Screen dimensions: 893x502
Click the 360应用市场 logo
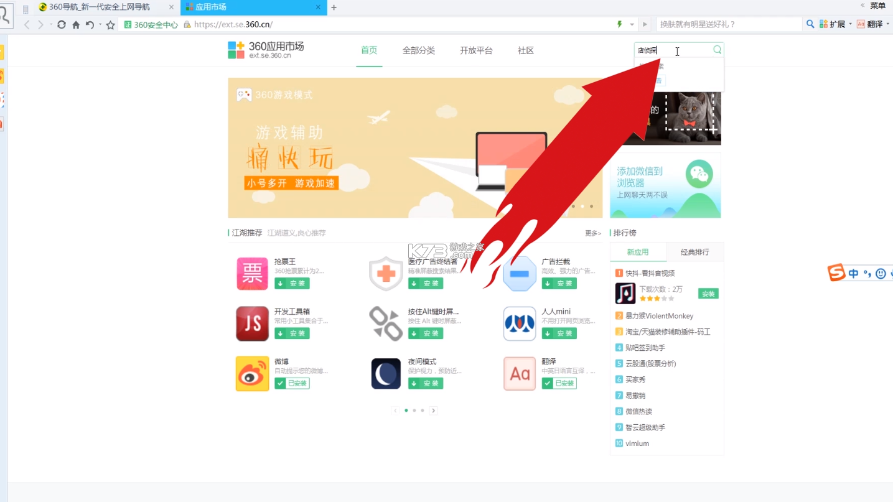tap(266, 50)
